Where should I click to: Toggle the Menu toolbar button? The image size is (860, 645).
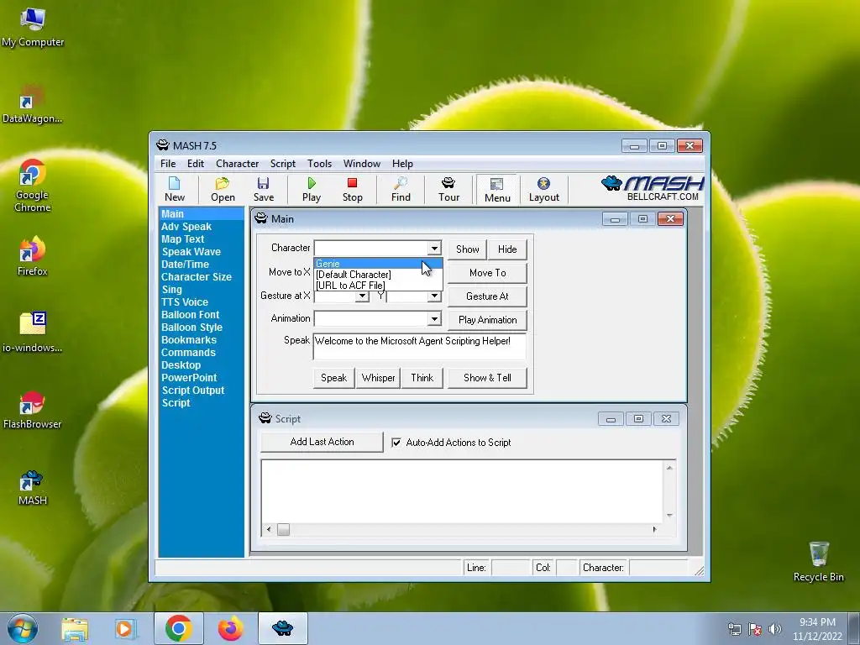pos(497,190)
